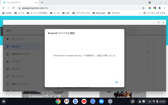This screenshot has width=168, height=105.
Task: Click OK in the Bluetooth connection dialog
Action: pos(117,82)
